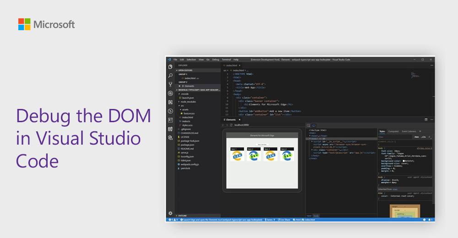Open the File menu

[x=175, y=59]
